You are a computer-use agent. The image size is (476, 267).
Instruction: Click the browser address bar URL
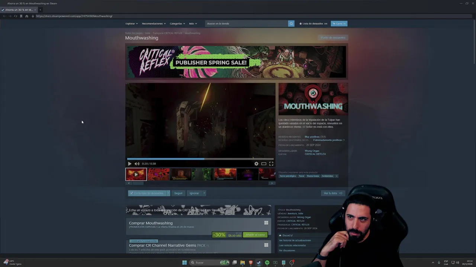[74, 16]
